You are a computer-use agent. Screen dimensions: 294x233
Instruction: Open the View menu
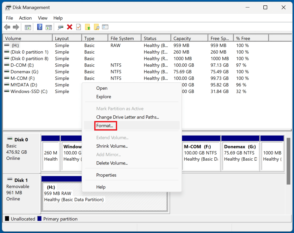42,18
